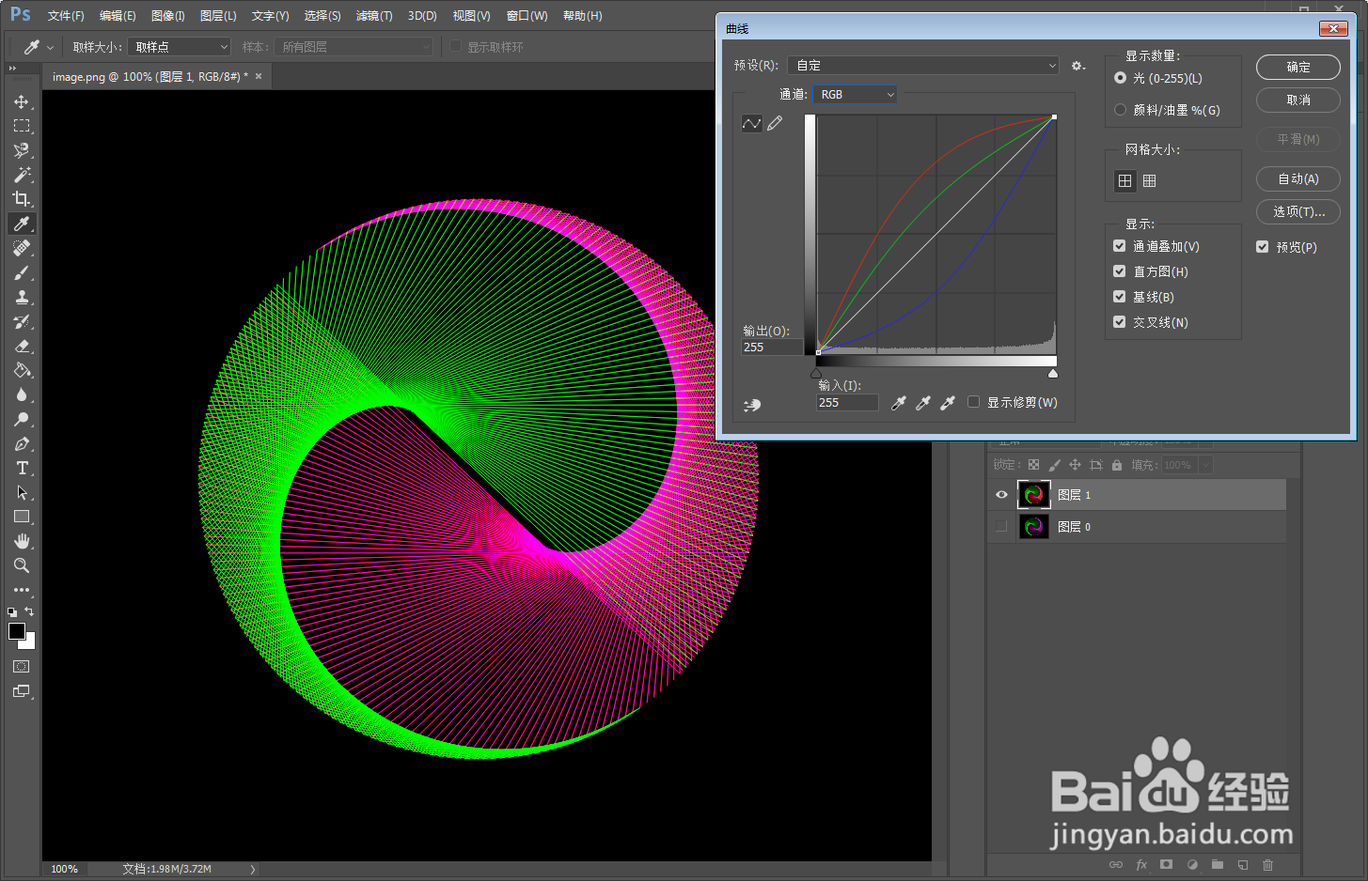1368x881 pixels.
Task: Open the 取样大小 sample size dropdown
Action: tap(180, 47)
